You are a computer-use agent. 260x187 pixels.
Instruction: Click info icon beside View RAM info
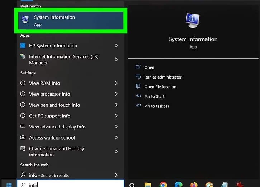pyautogui.click(x=23, y=83)
